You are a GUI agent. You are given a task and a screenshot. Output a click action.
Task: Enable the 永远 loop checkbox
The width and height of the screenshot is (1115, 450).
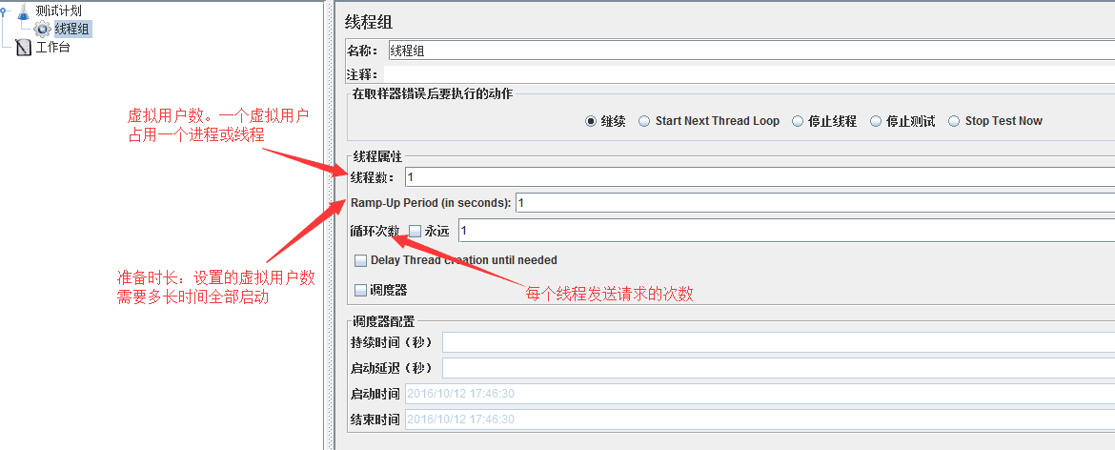[416, 231]
